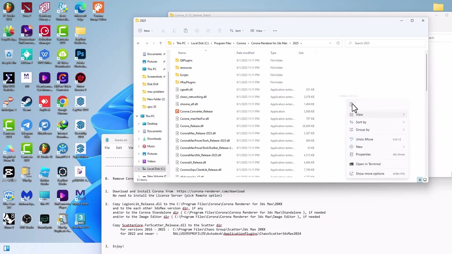Select the Corona_Release.dll file row
452x254 pixels.
(x=245, y=126)
